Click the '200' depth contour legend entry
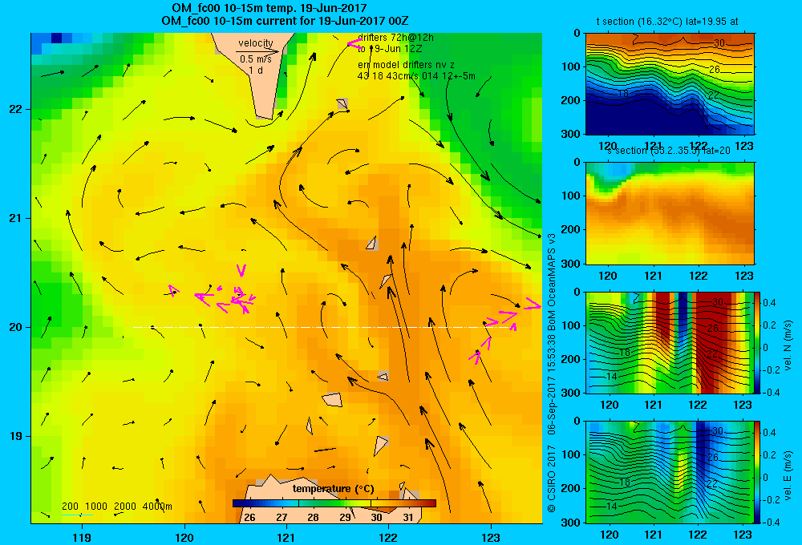802x545 pixels. point(70,507)
